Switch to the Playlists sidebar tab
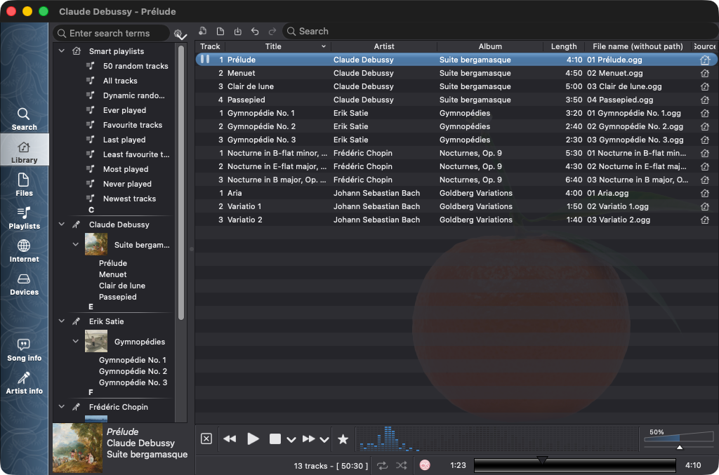Viewport: 719px width, 475px height. tap(24, 218)
